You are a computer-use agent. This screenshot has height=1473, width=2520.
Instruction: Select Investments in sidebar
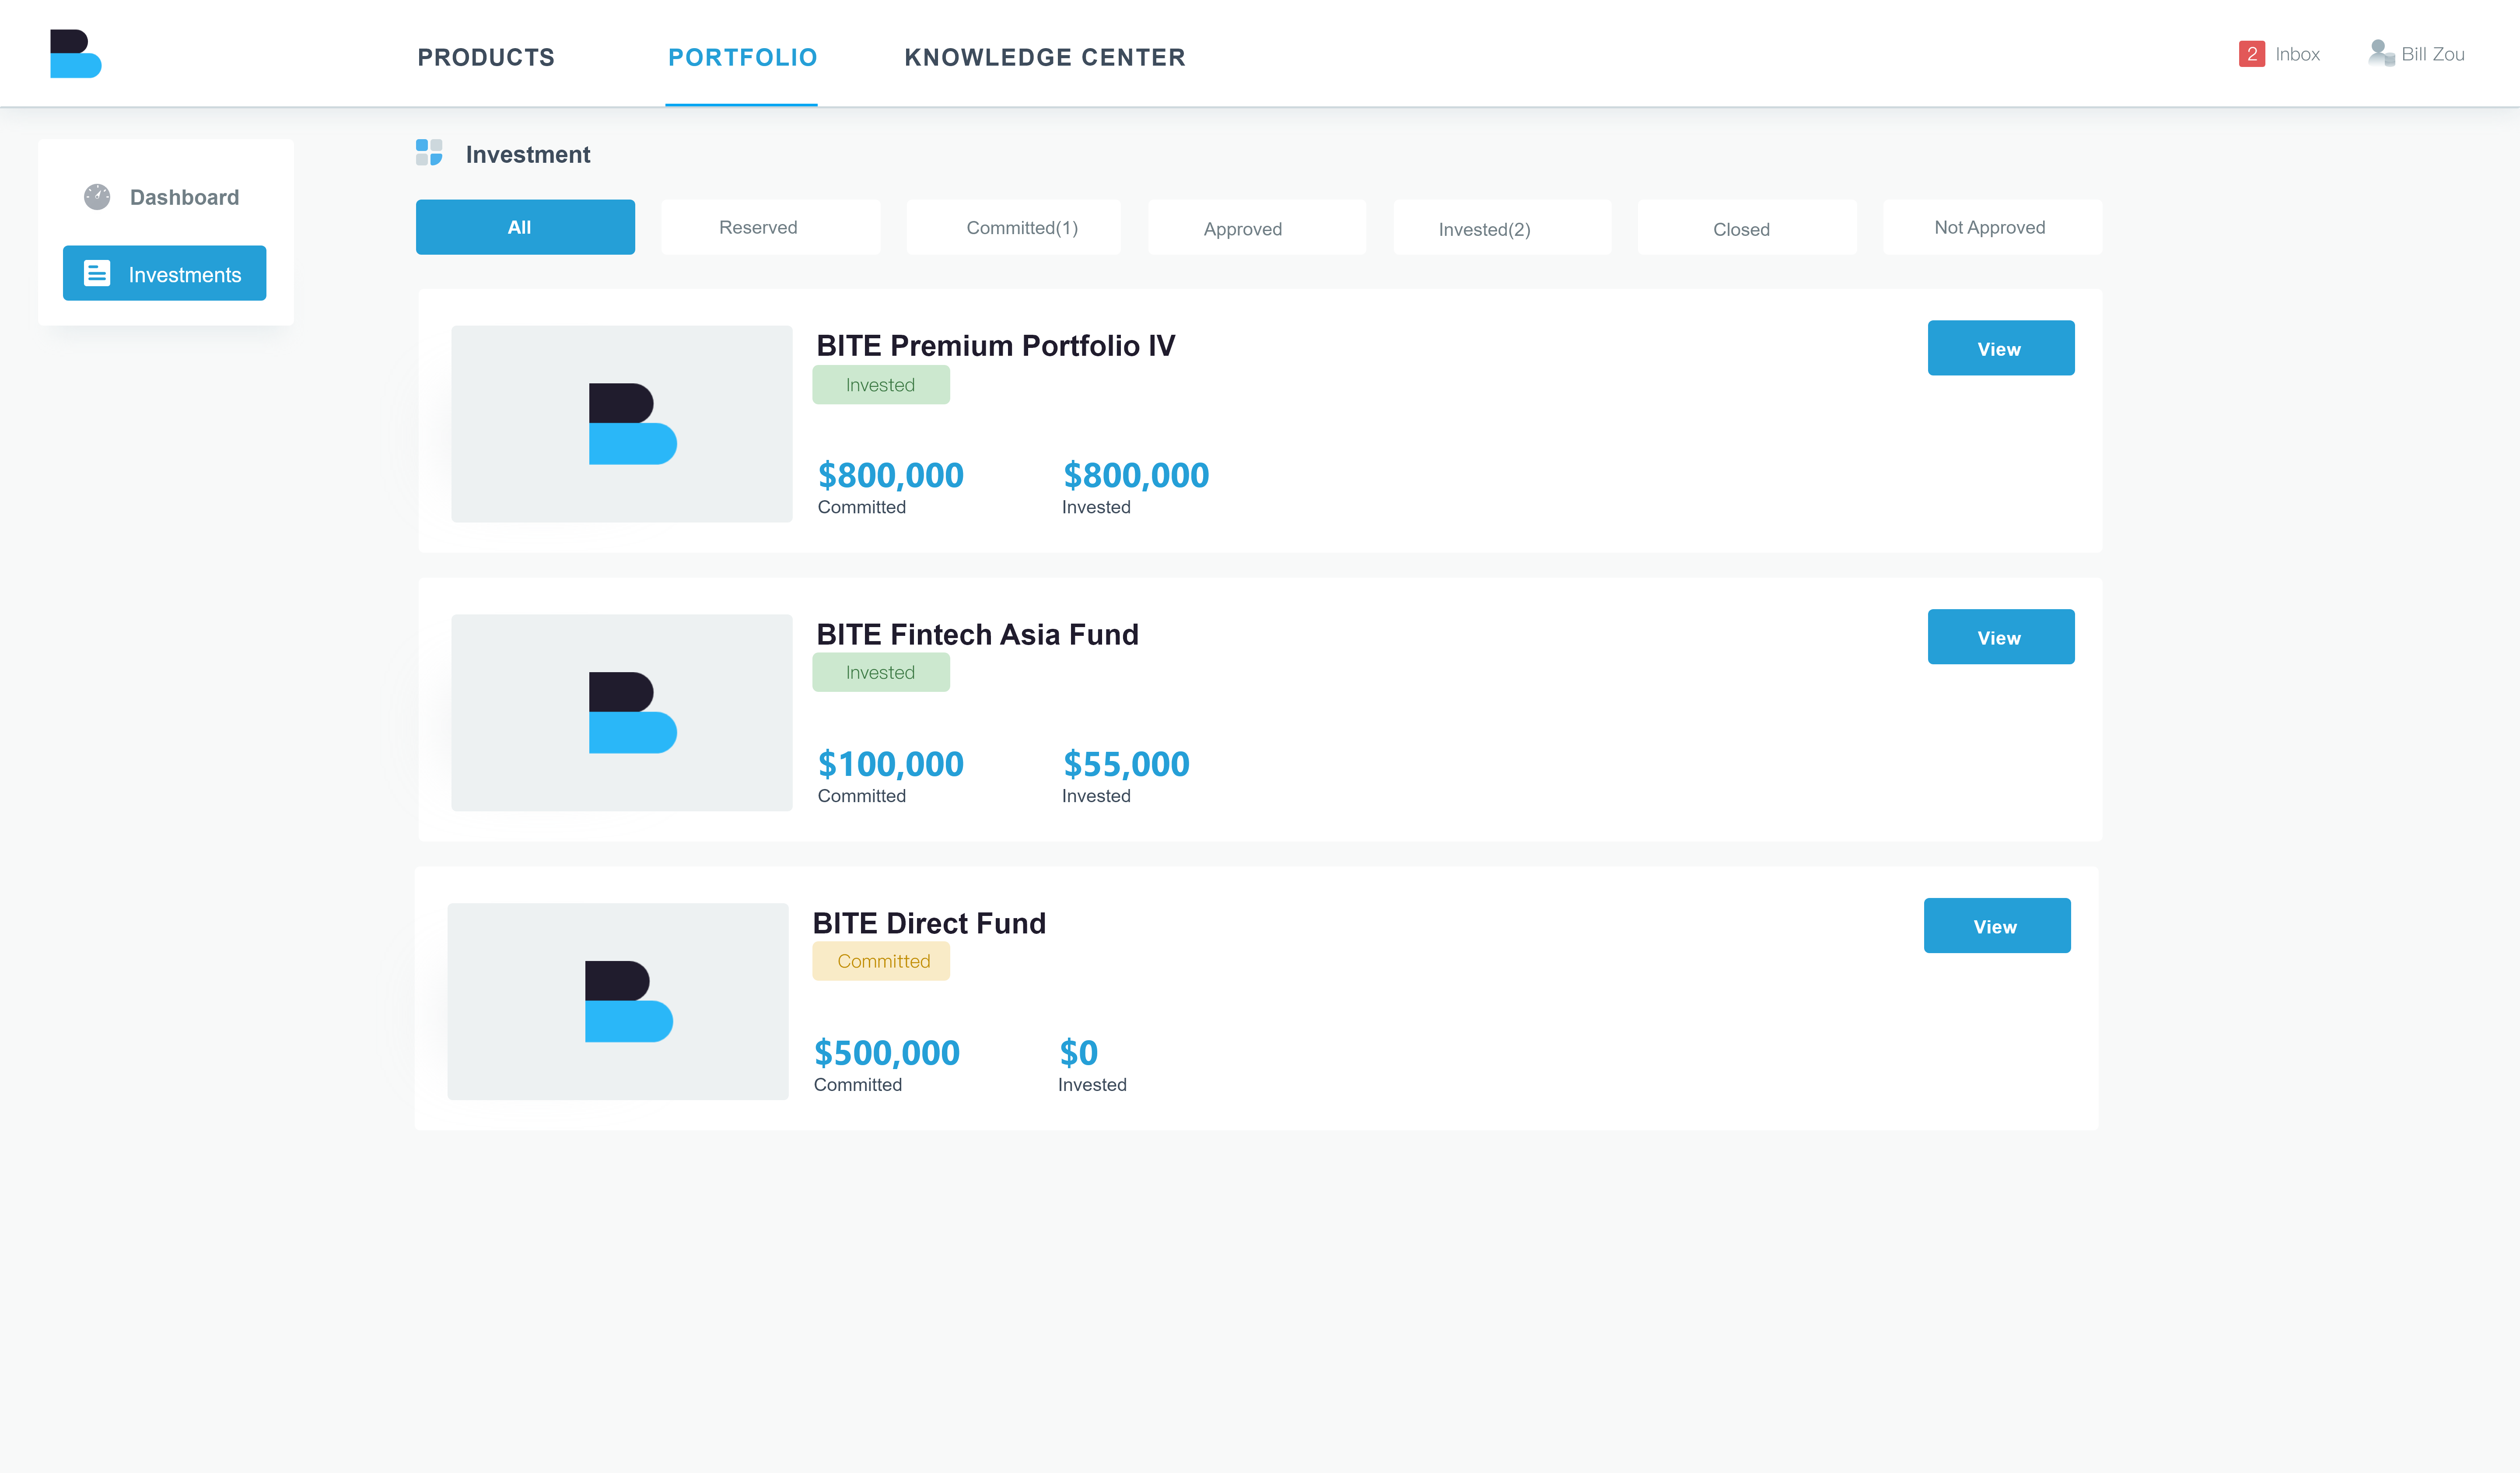pyautogui.click(x=164, y=273)
